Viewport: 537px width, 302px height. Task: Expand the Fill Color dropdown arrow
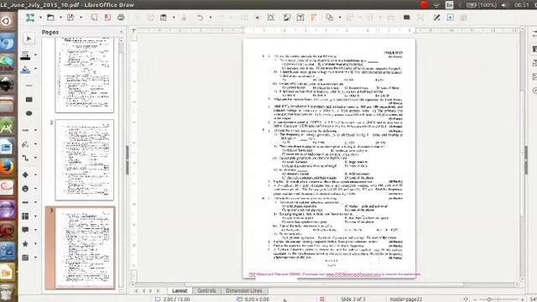pyautogui.click(x=35, y=69)
